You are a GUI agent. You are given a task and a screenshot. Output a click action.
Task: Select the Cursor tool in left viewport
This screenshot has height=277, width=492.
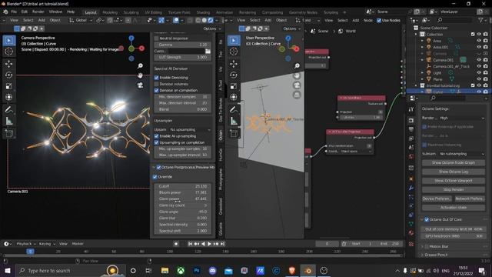point(8,52)
